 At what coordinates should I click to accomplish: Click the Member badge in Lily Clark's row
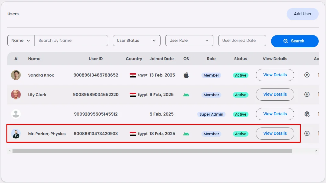pyautogui.click(x=211, y=95)
